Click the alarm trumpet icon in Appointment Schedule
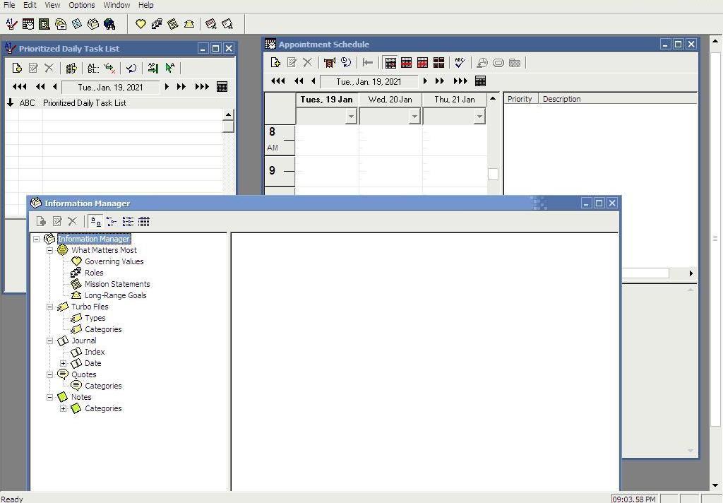723x503 pixels. [329, 62]
